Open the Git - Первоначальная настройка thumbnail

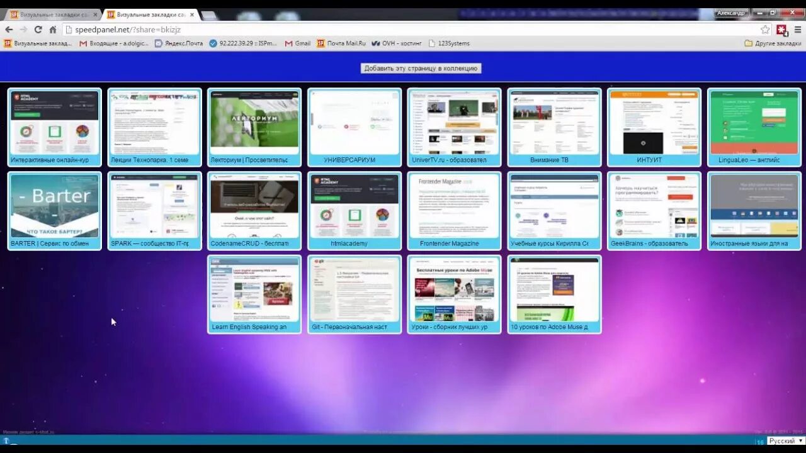(355, 294)
